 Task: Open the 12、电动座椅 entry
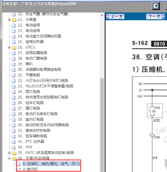[29, 25]
